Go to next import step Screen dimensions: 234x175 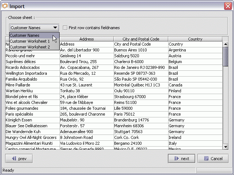(x=181, y=159)
